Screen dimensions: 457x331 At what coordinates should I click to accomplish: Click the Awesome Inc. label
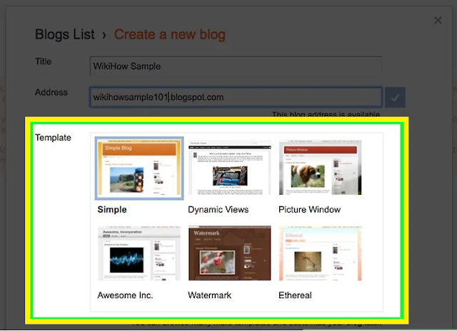click(125, 295)
